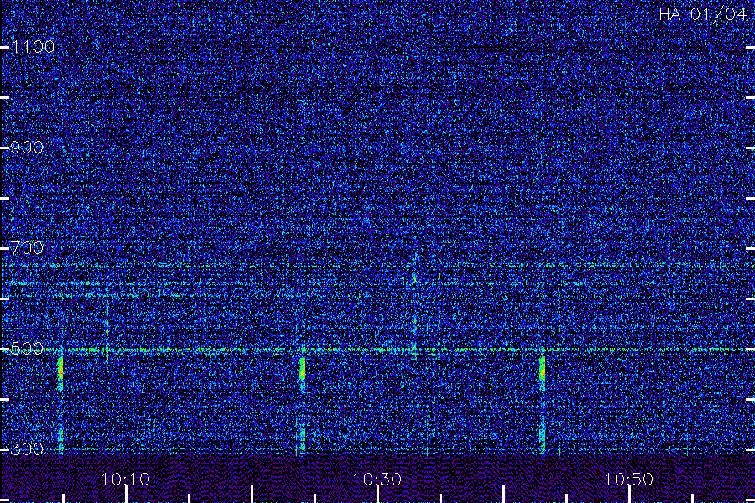The width and height of the screenshot is (755, 503).
Task: Click the red signal burst before 10:10
Action: 60,369
